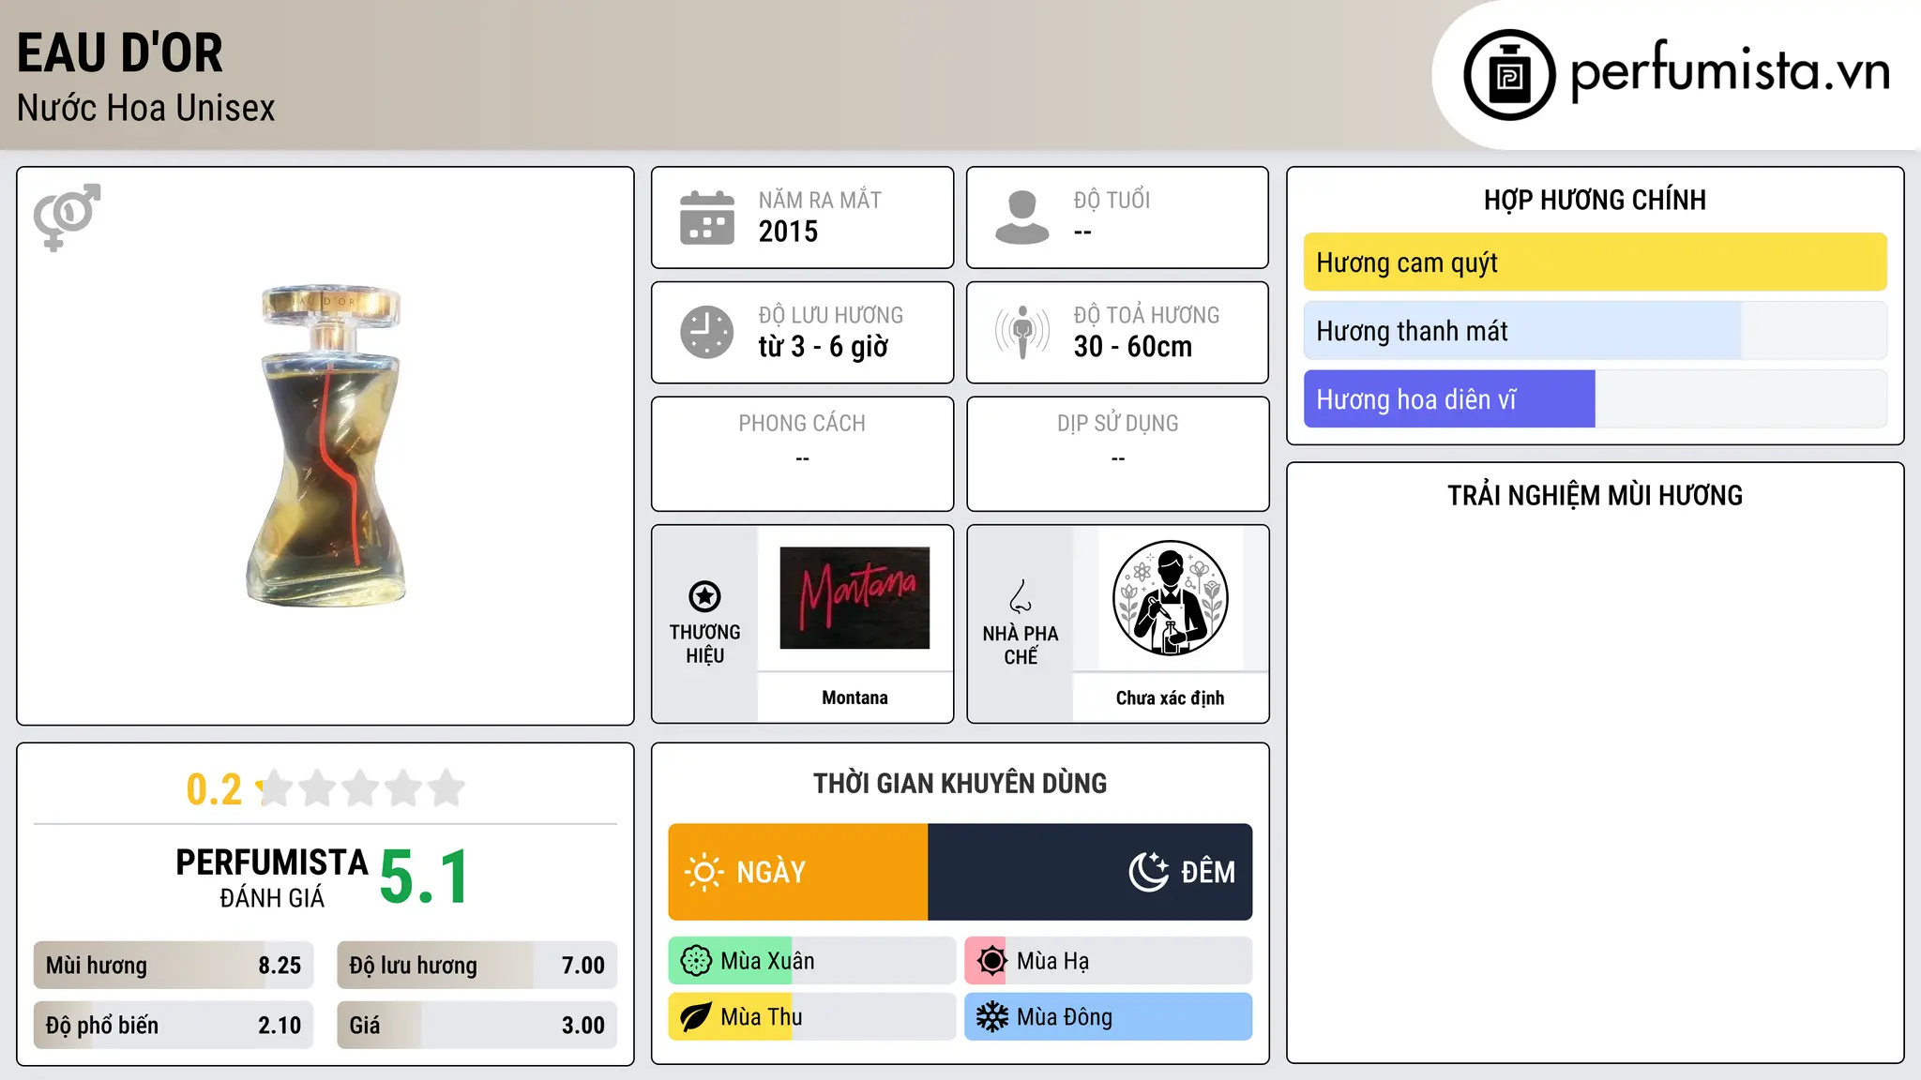This screenshot has height=1080, width=1921.
Task: Click the Perfumista score 5.1
Action: pos(424,877)
